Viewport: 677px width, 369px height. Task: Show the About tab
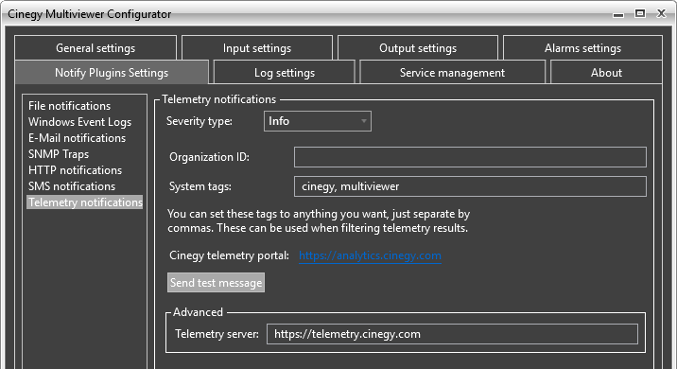[606, 73]
